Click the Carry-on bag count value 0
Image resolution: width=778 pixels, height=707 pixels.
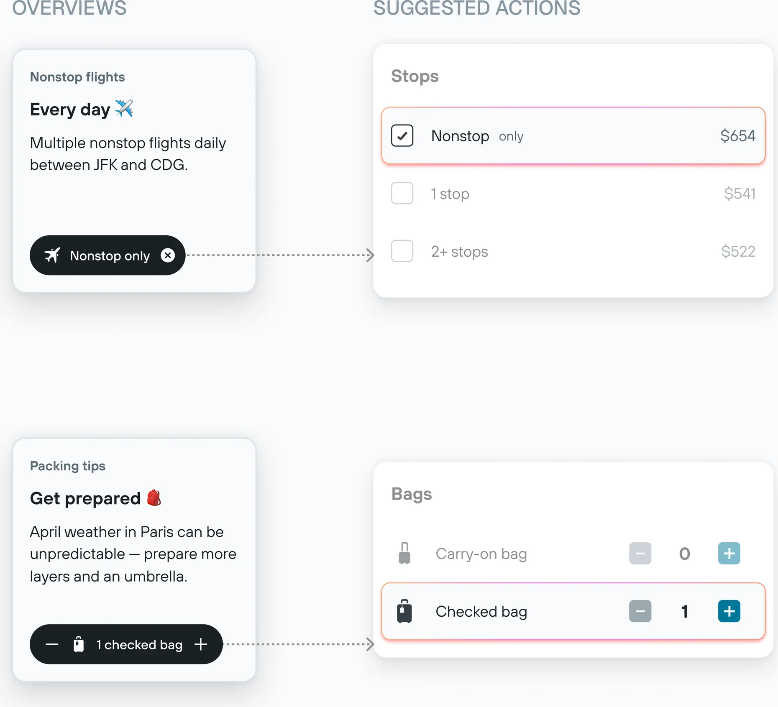coord(685,554)
